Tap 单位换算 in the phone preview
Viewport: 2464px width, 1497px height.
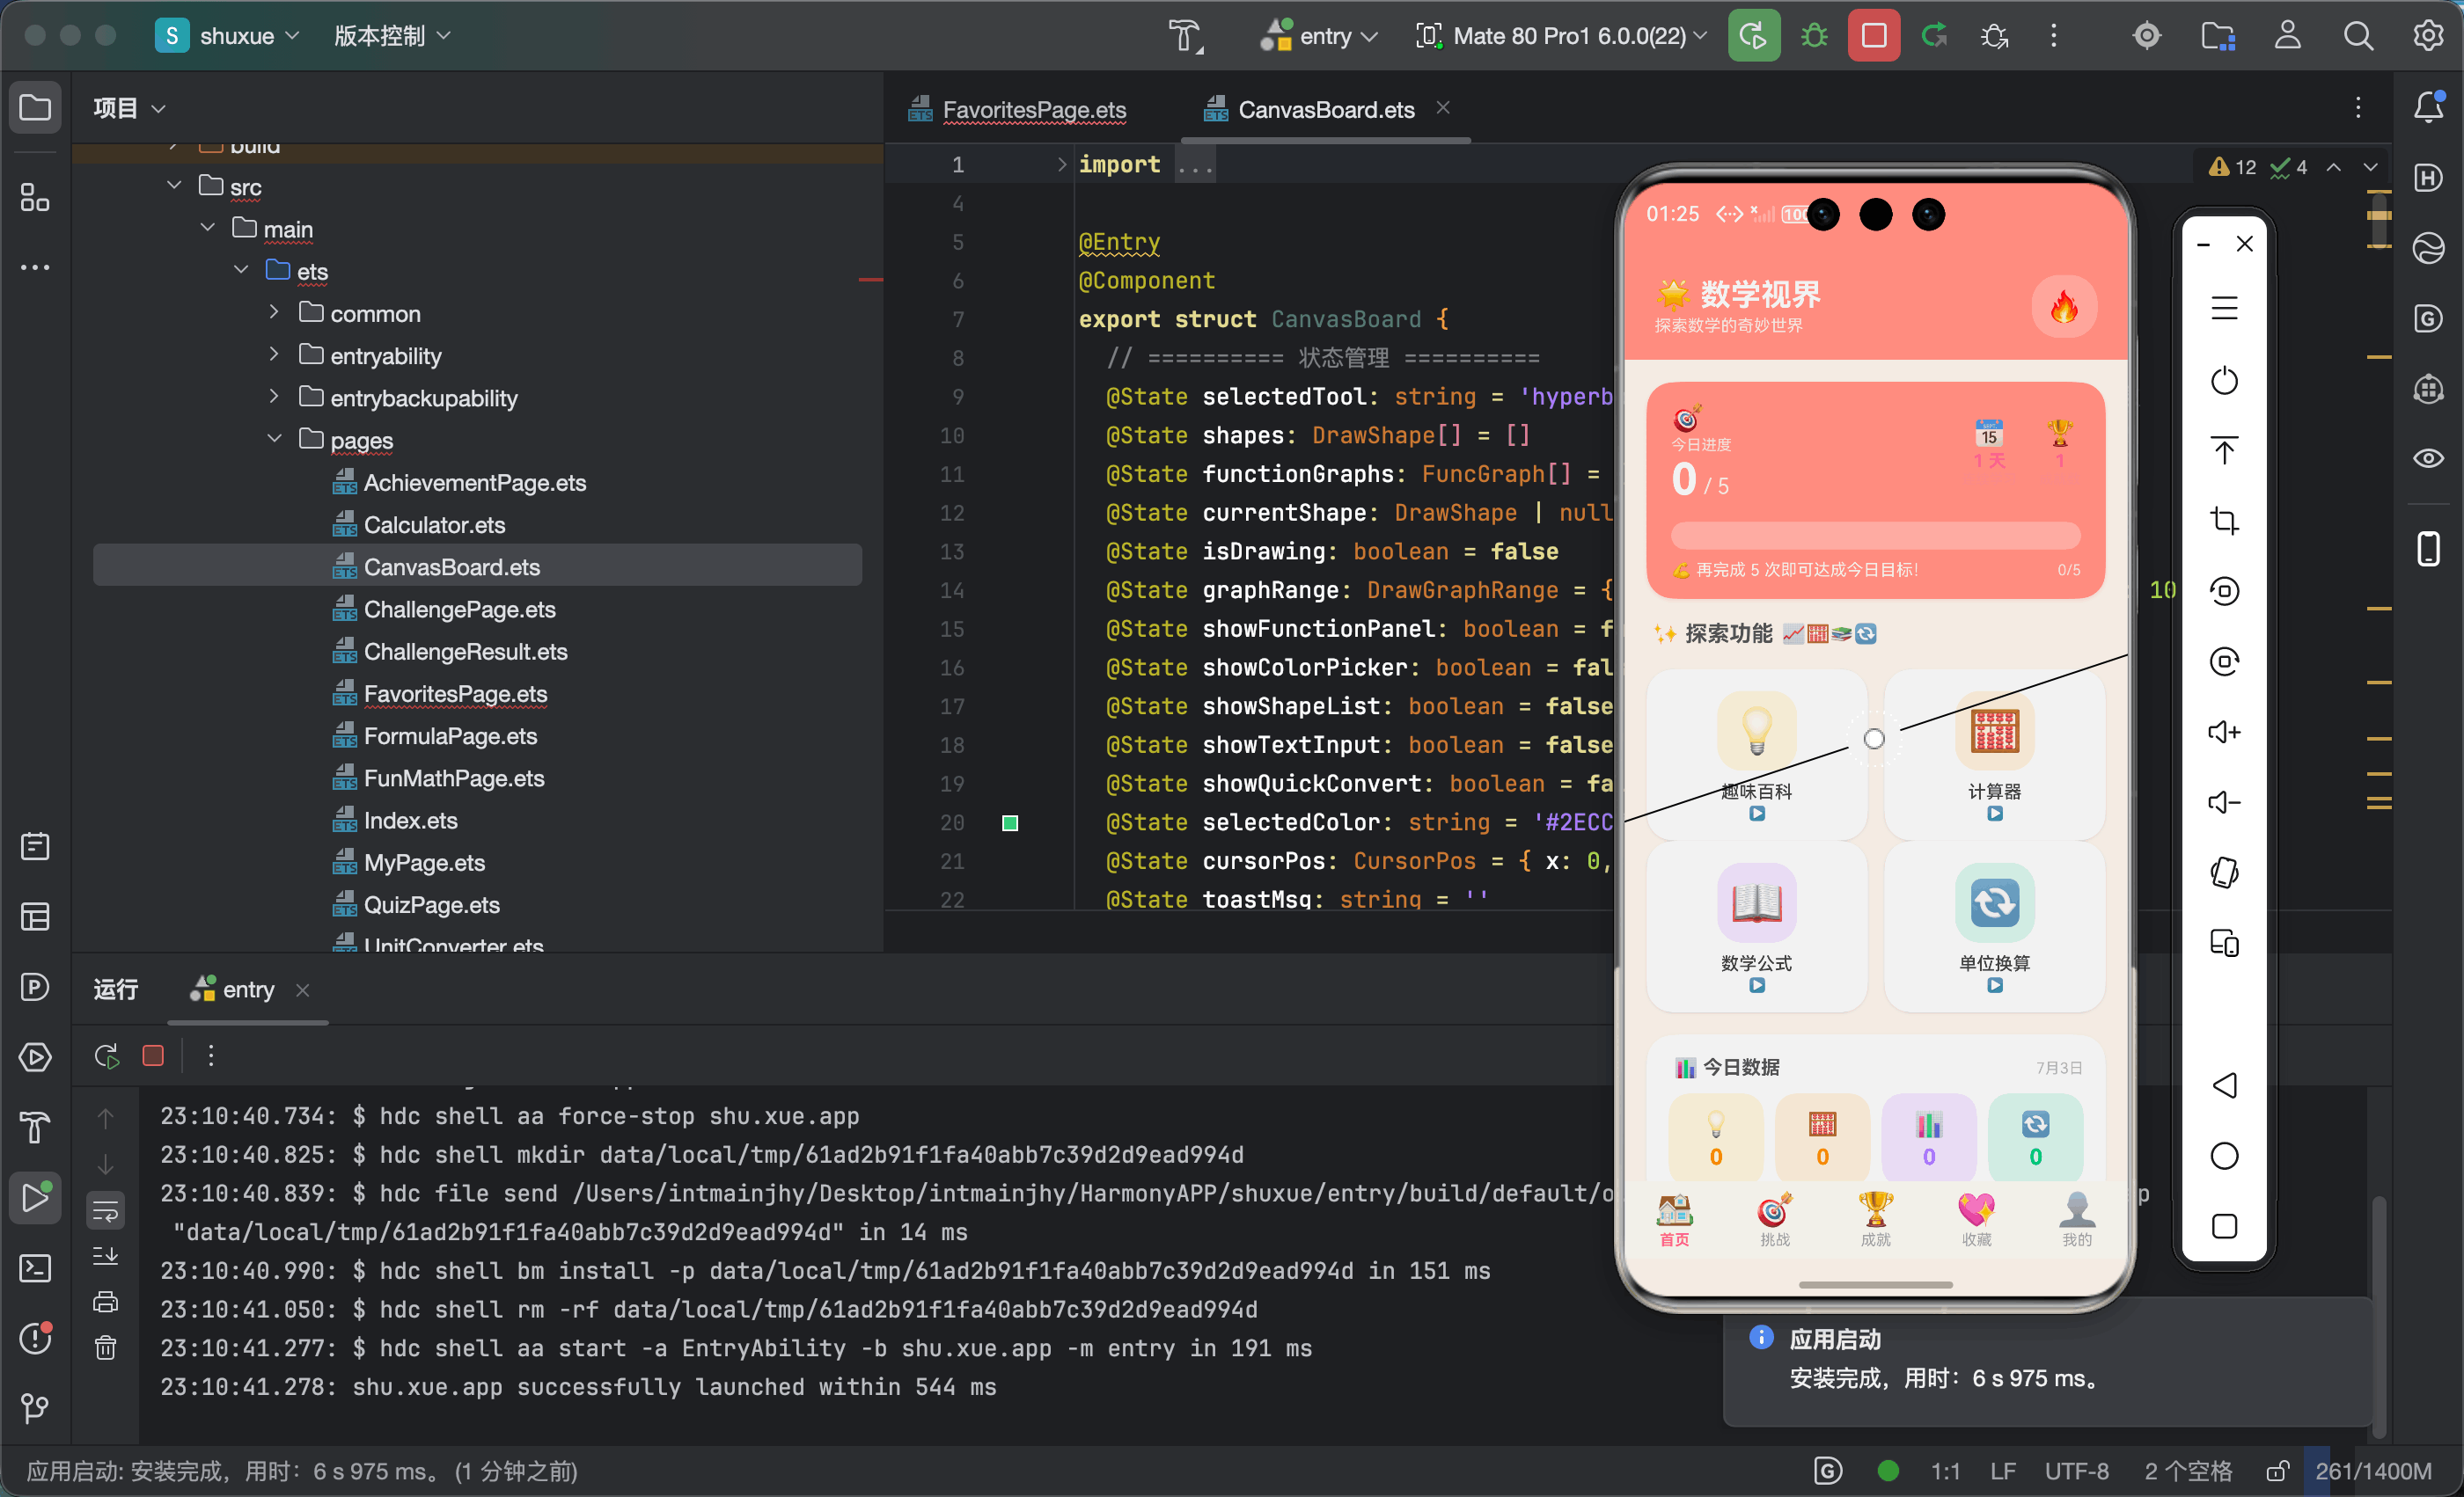(x=1994, y=926)
